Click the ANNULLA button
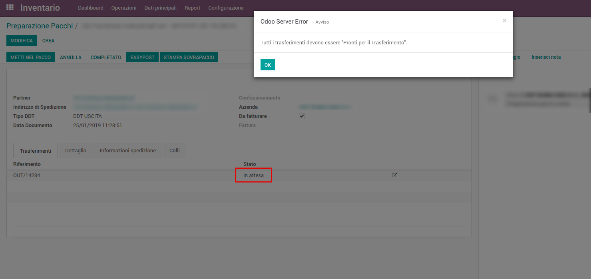 click(x=71, y=57)
